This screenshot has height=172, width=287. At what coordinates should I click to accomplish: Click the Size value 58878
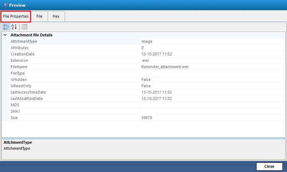pos(147,118)
